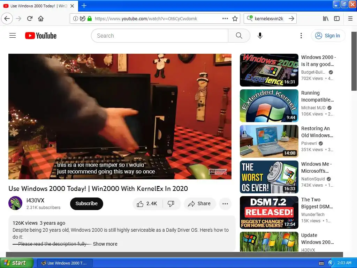This screenshot has width=357, height=268.
Task: Toggle the browser sidebar view
Action: pos(337,18)
